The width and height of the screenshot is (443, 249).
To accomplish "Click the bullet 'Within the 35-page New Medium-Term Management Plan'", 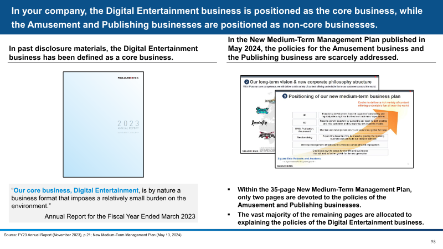I will pyautogui.click(x=324, y=197).
